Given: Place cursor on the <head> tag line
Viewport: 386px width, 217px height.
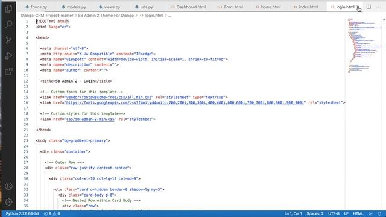Looking at the screenshot, I should pyautogui.click(x=42, y=37).
